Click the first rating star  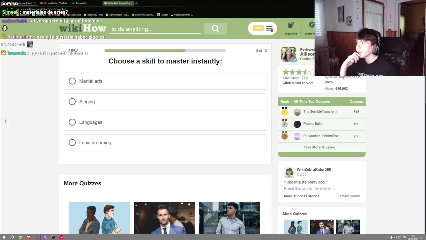(x=285, y=72)
